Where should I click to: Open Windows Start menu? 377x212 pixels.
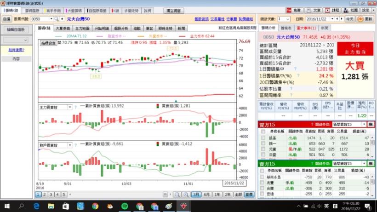7,206
